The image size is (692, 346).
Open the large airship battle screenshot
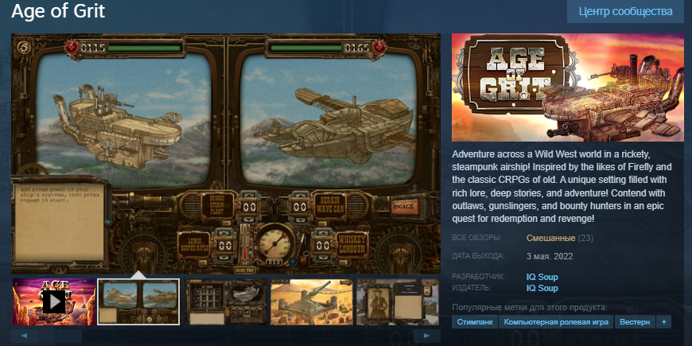226,154
